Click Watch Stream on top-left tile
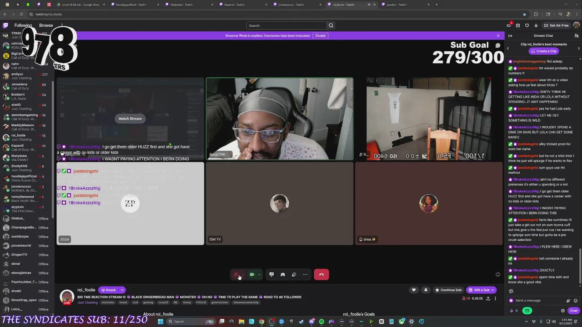 click(130, 119)
